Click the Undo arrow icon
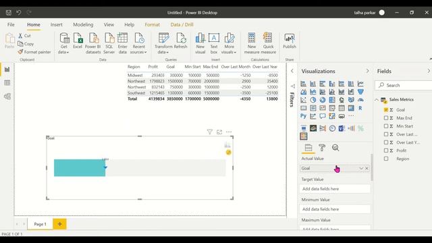Image resolution: width=432 pixels, height=243 pixels. pos(19,13)
